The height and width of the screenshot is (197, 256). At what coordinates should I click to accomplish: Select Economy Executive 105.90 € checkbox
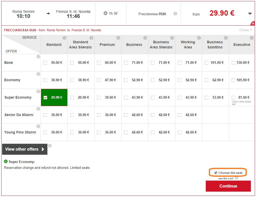click(233, 80)
